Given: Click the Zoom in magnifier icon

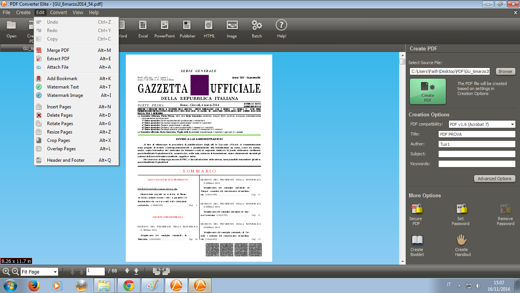Looking at the screenshot, I should (6, 271).
